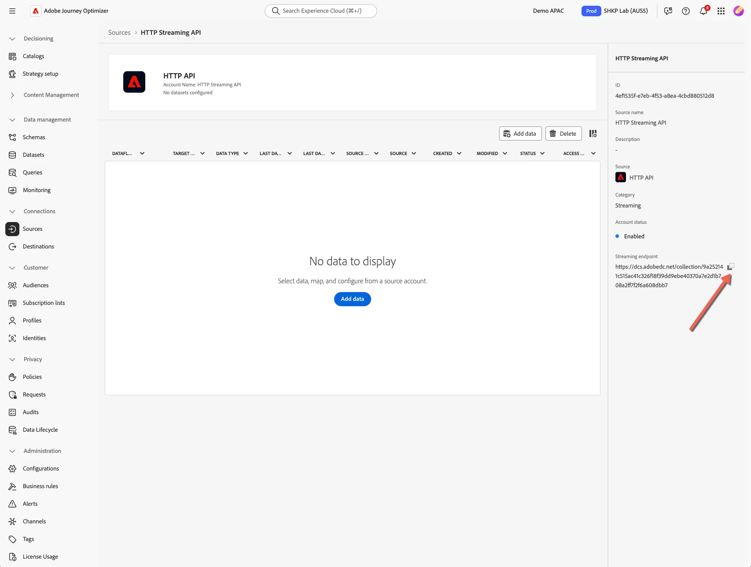Click the Adobe Journey Optimizer logo
751x567 pixels.
click(36, 11)
